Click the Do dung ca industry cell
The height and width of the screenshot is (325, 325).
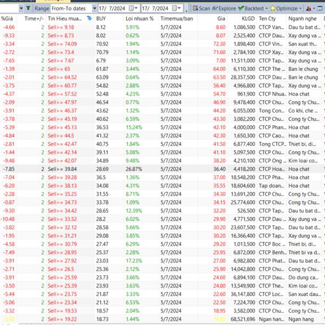303,277
